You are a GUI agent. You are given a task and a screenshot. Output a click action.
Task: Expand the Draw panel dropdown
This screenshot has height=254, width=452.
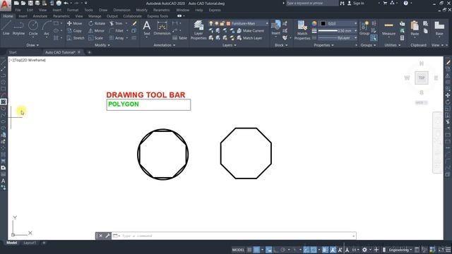pyautogui.click(x=32, y=45)
